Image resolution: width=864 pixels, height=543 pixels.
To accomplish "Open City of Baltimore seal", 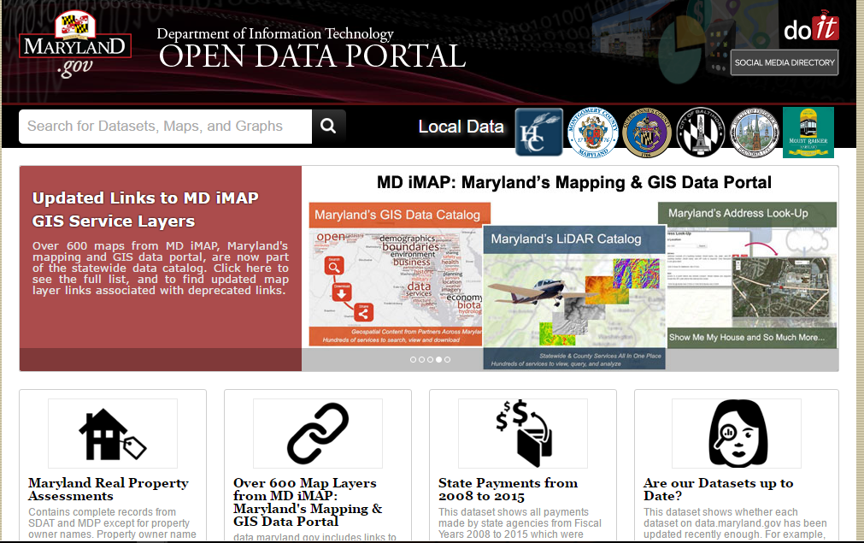I will (x=701, y=133).
